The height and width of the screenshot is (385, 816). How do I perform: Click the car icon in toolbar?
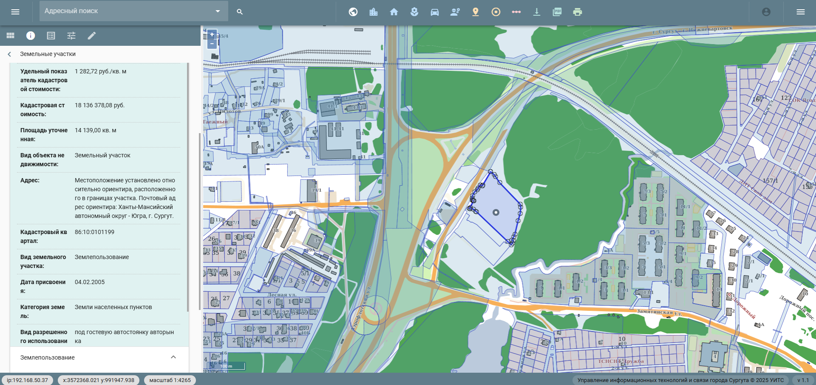[x=435, y=12]
